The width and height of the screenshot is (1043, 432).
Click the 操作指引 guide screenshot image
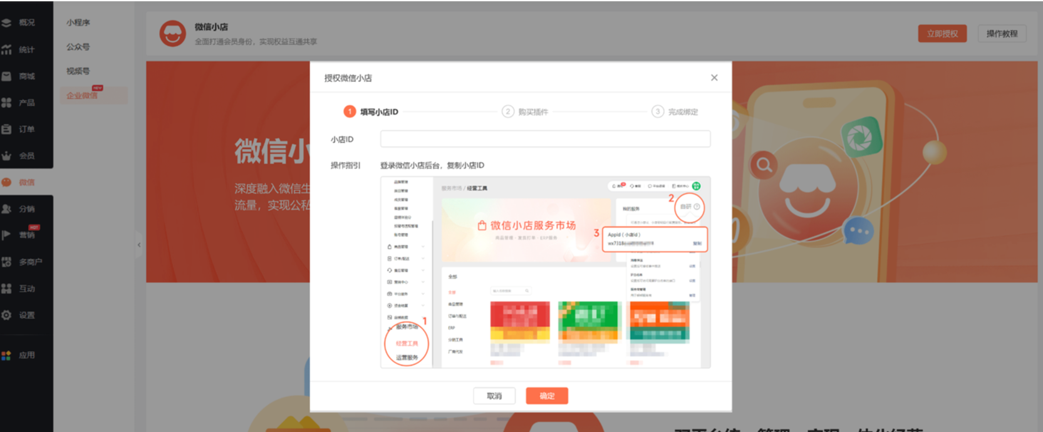[545, 272]
